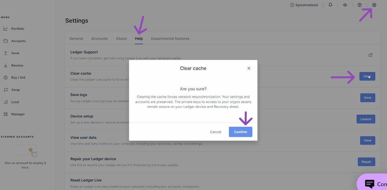Open the Ledger Support external link icon
The height and width of the screenshot is (190, 387).
[x=371, y=55]
